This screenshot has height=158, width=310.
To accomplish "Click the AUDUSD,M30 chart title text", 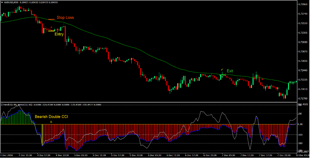I will click(11, 2).
